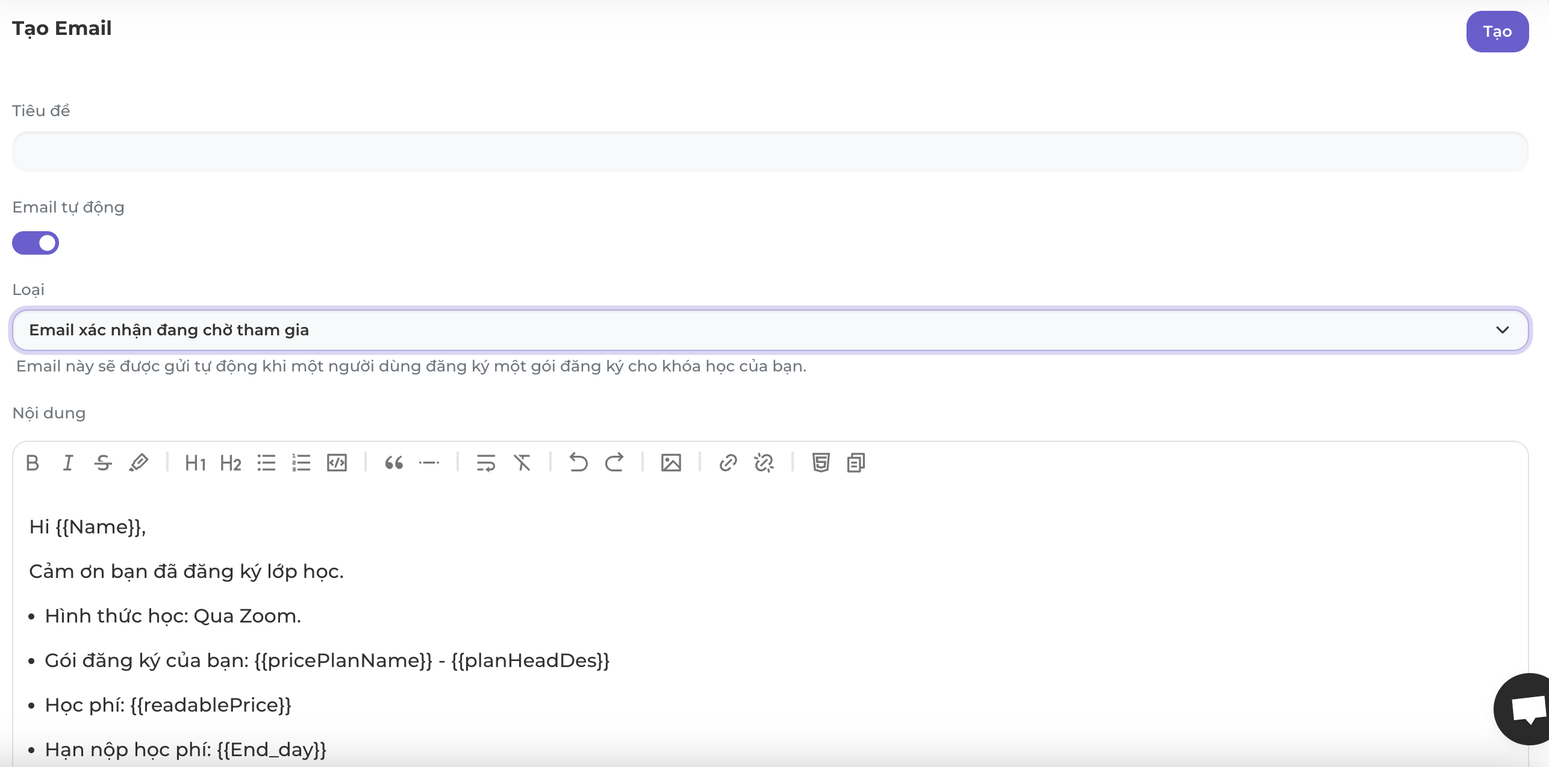The height and width of the screenshot is (767, 1549).
Task: Undo the last edit
Action: (578, 463)
